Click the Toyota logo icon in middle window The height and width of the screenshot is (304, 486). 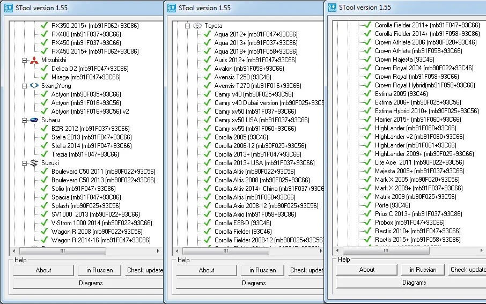[x=197, y=26]
